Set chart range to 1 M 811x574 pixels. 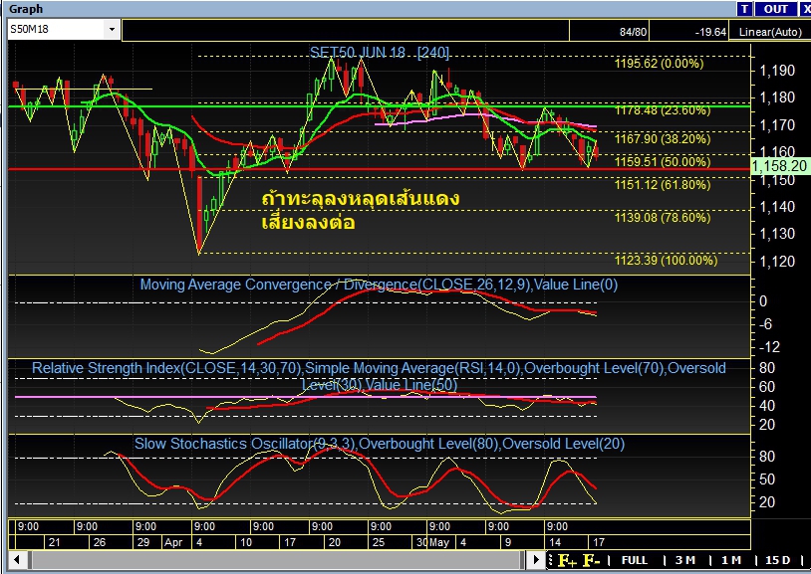pyautogui.click(x=731, y=560)
